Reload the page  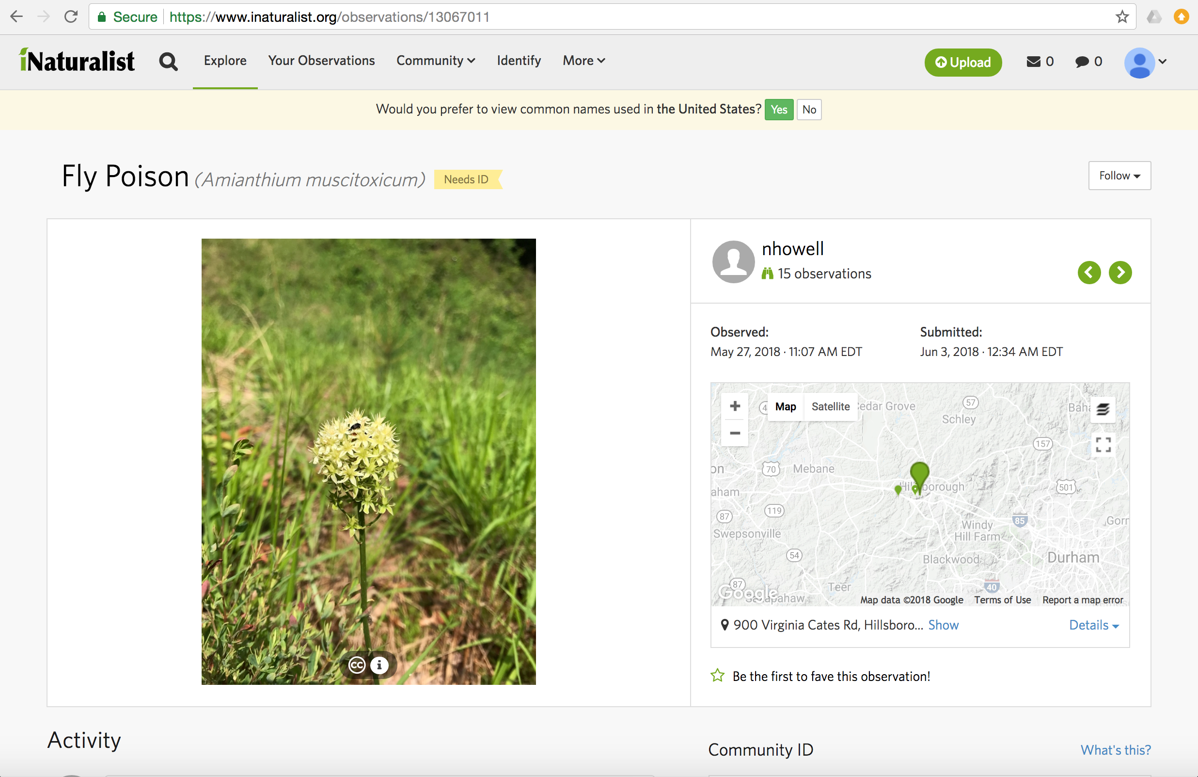pyautogui.click(x=71, y=16)
